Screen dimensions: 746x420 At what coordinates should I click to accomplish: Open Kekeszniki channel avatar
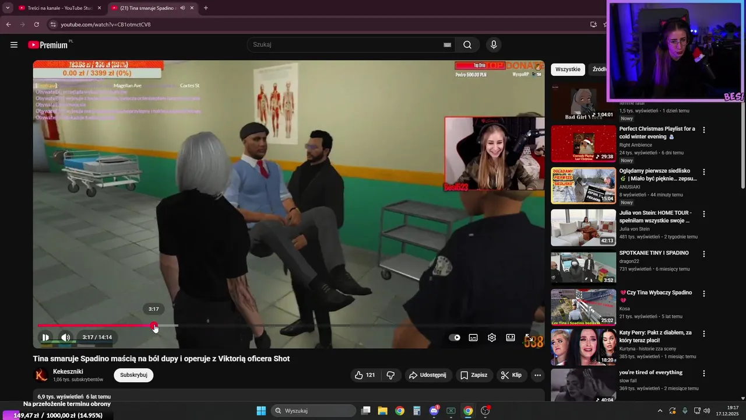pyautogui.click(x=41, y=375)
